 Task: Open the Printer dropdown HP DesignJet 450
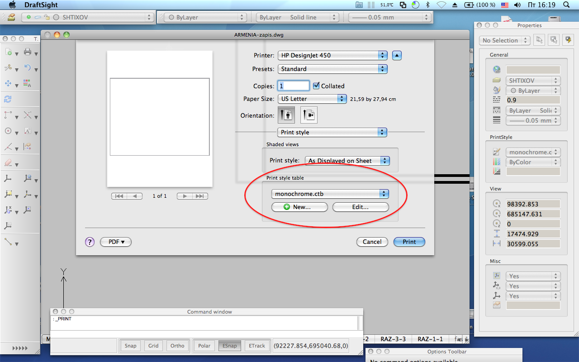333,55
